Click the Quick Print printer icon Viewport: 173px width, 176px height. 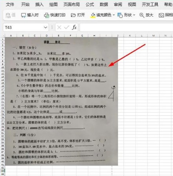coord(47,15)
